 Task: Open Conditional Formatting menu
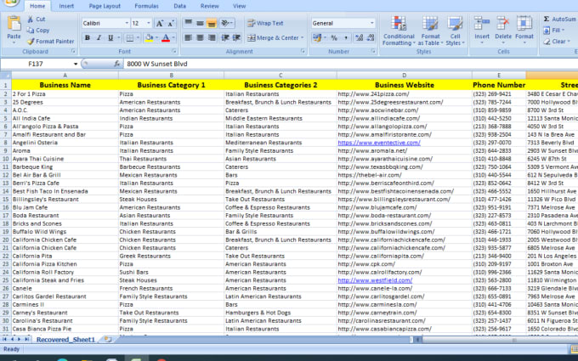click(399, 31)
